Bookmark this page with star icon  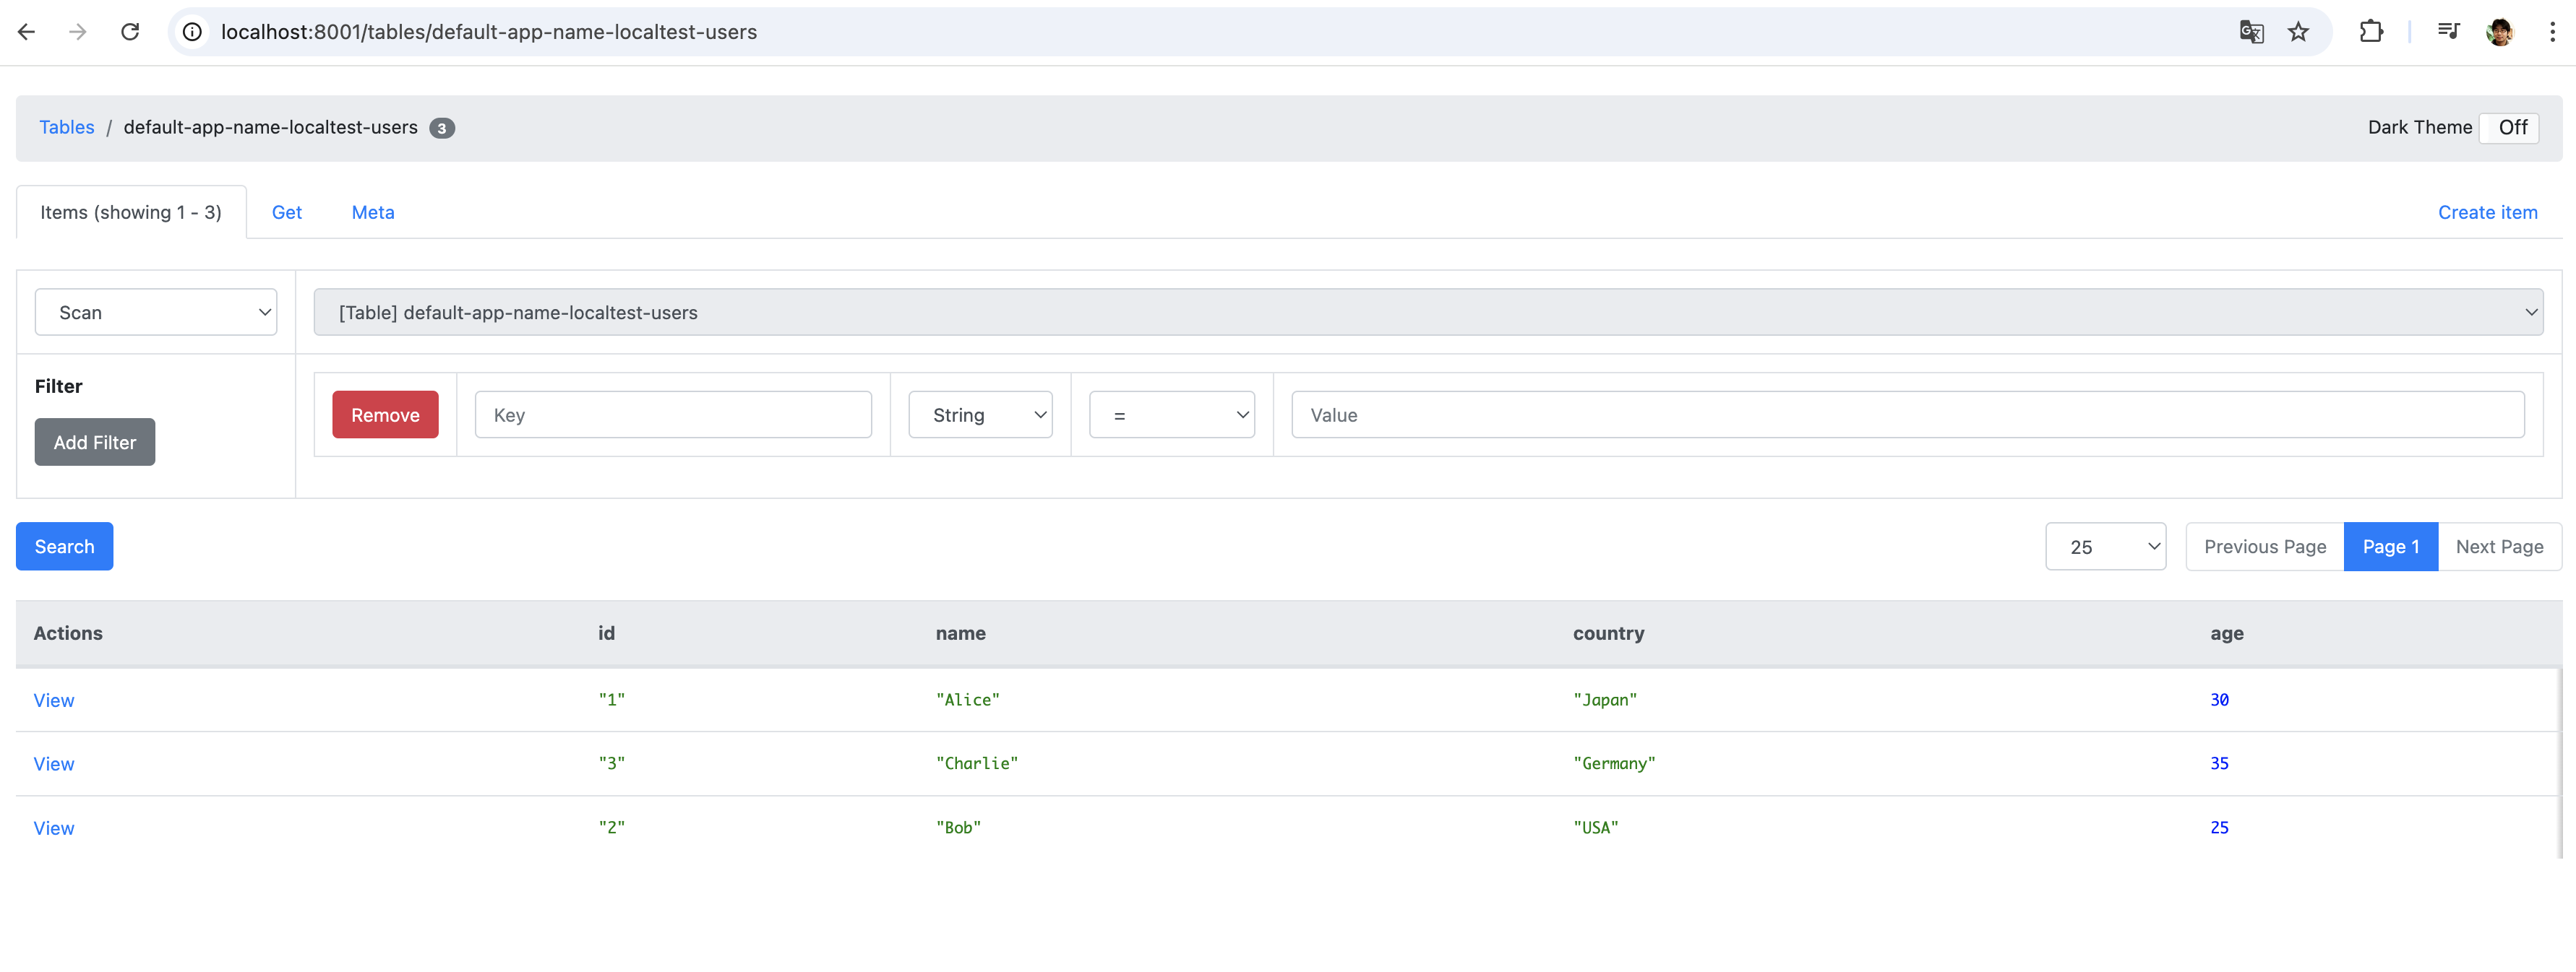2298,32
